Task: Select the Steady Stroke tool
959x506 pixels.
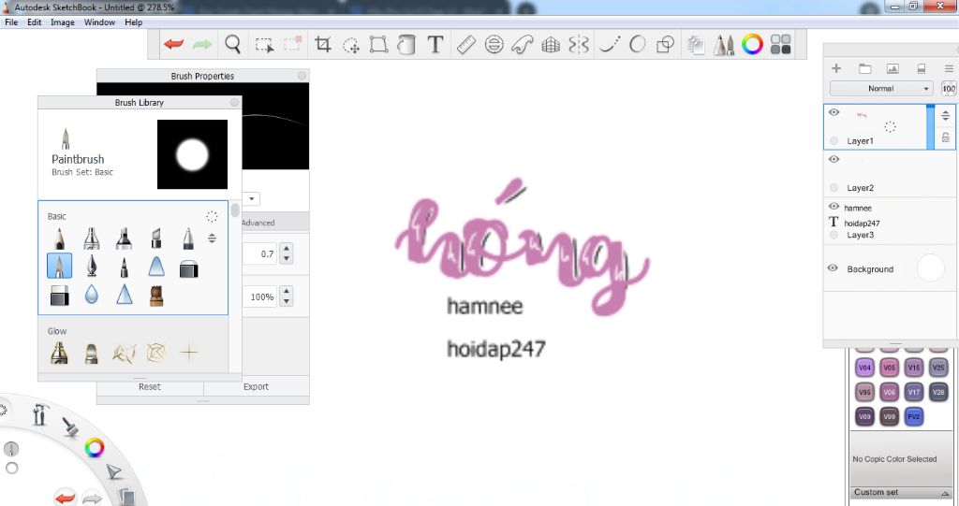Action: (610, 44)
